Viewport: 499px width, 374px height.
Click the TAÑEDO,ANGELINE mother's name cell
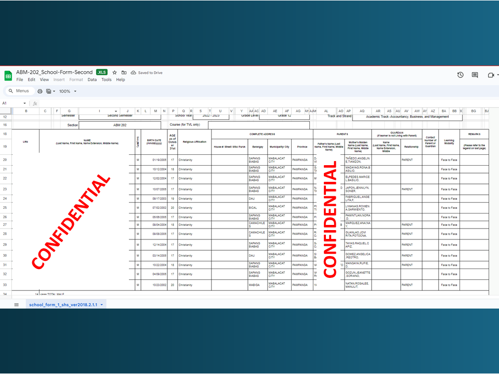click(358, 159)
